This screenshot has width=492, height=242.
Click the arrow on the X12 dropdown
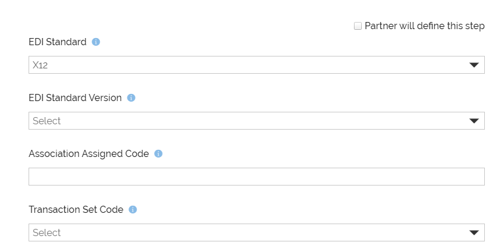coord(474,65)
